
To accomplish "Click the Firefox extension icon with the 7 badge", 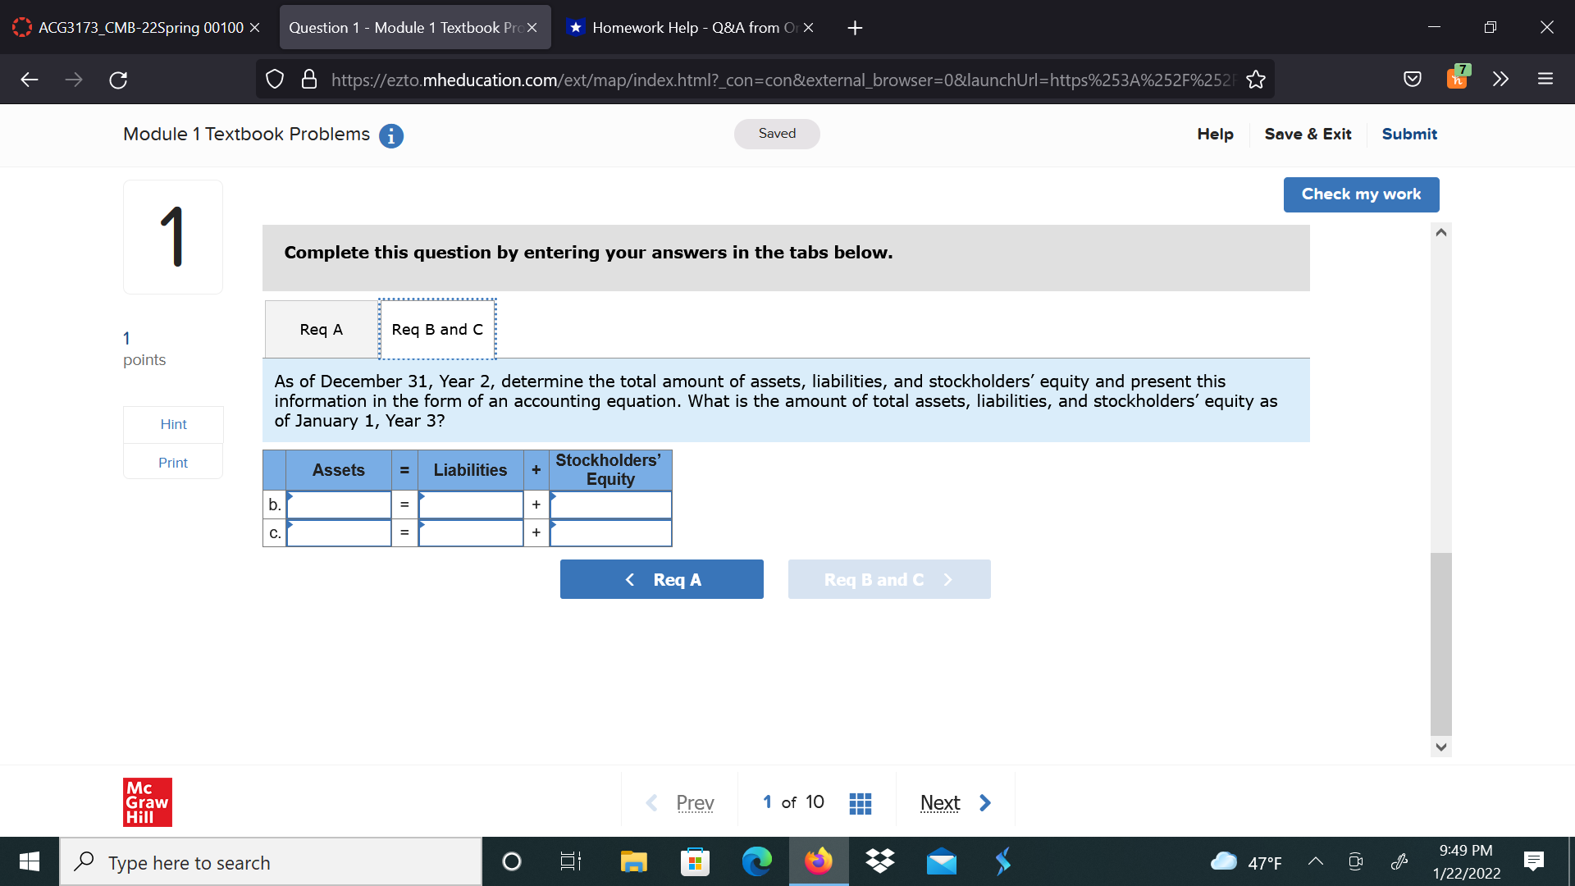I will pyautogui.click(x=1458, y=79).
